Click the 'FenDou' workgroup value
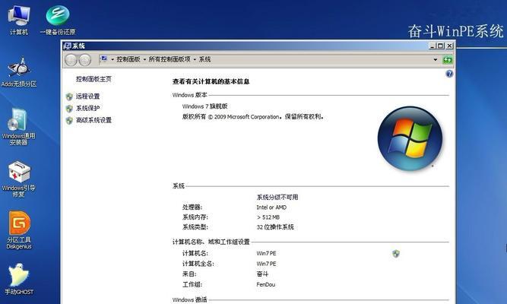Screen dimensions: 507x304 [x=265, y=284]
